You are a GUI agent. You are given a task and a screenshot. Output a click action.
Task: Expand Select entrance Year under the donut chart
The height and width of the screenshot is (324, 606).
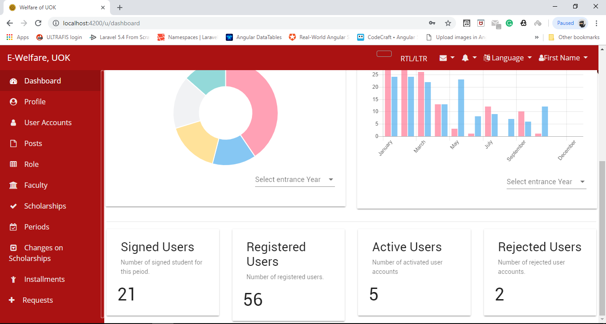tap(294, 179)
